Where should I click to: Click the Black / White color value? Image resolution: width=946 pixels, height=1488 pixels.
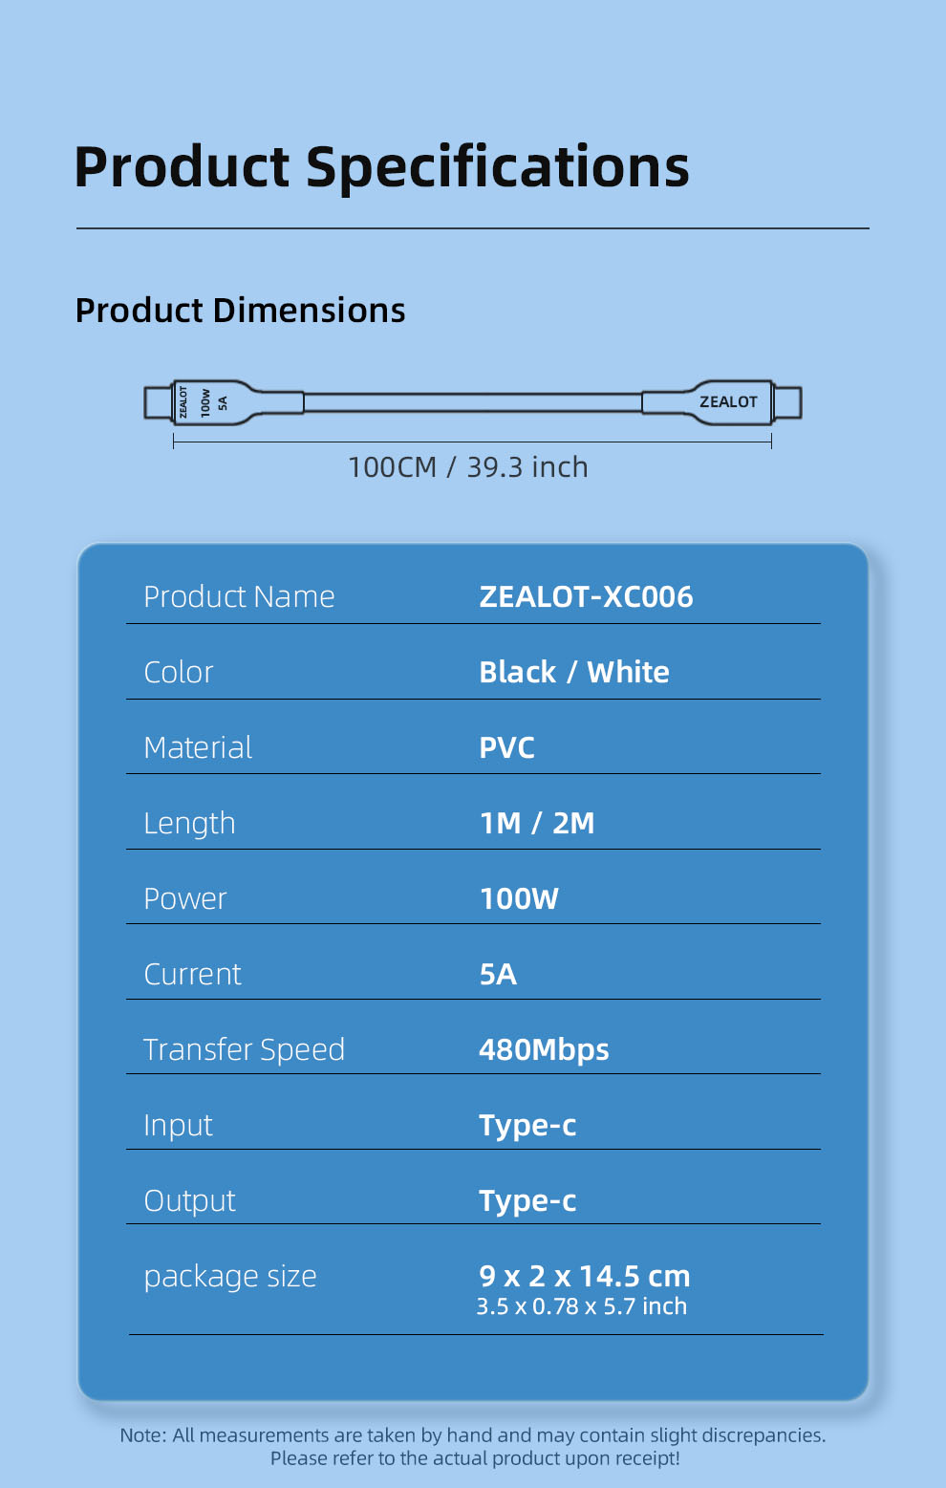tap(573, 672)
